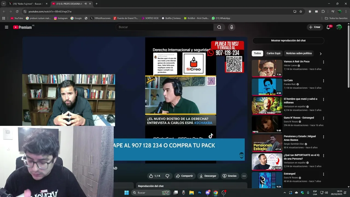Open the YouTube bookmark
Screen dimensions: 350x197
[x=17, y=18]
